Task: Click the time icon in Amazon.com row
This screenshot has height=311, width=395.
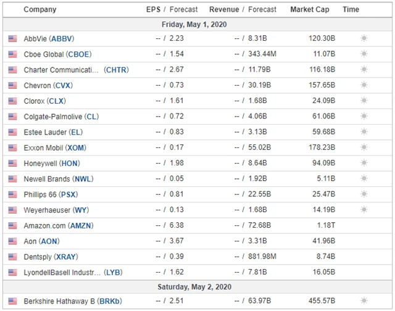Action: (x=364, y=225)
